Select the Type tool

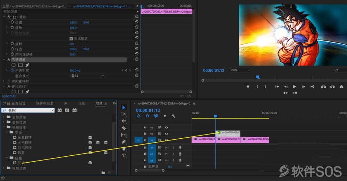pyautogui.click(x=124, y=156)
